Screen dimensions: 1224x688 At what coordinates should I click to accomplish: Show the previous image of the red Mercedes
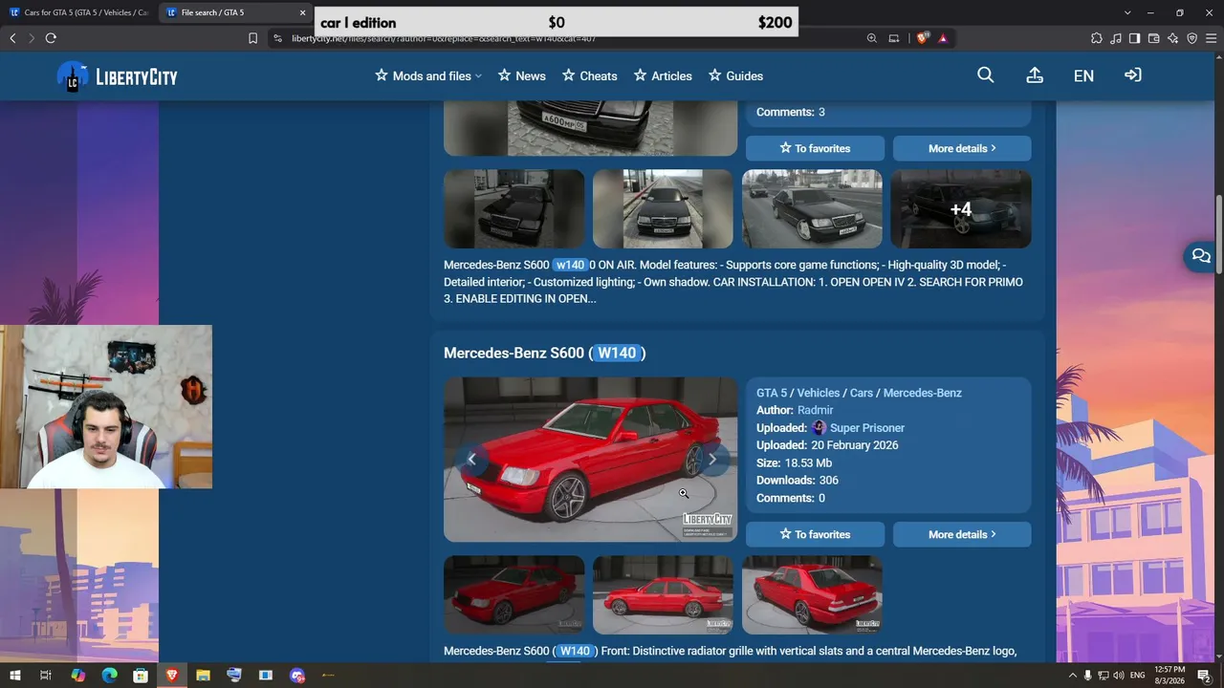point(471,460)
